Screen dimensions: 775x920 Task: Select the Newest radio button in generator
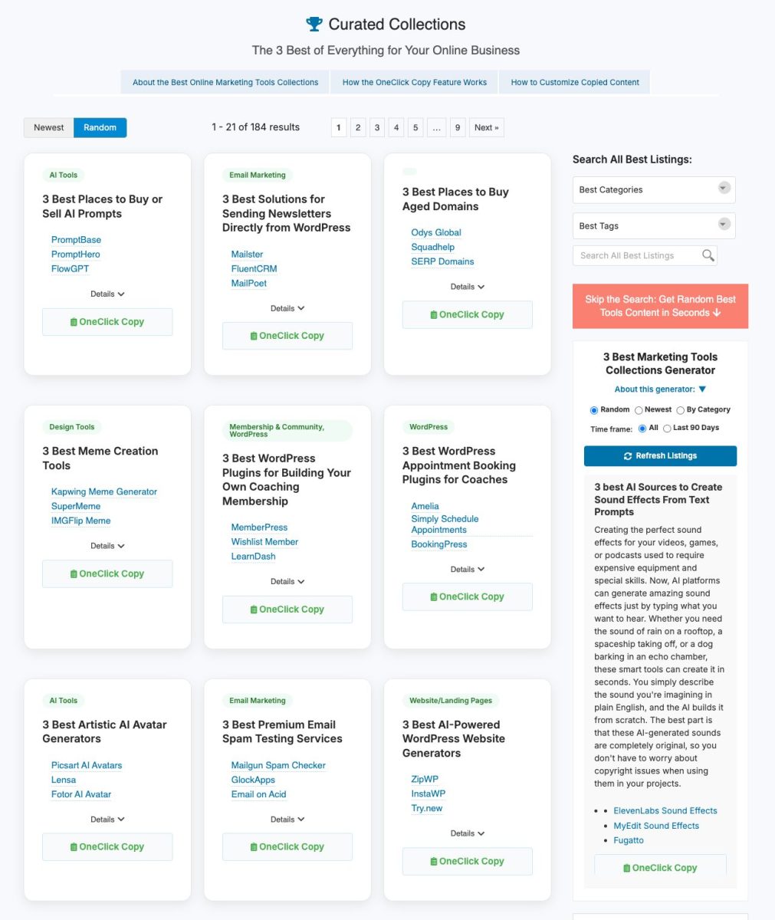(639, 410)
